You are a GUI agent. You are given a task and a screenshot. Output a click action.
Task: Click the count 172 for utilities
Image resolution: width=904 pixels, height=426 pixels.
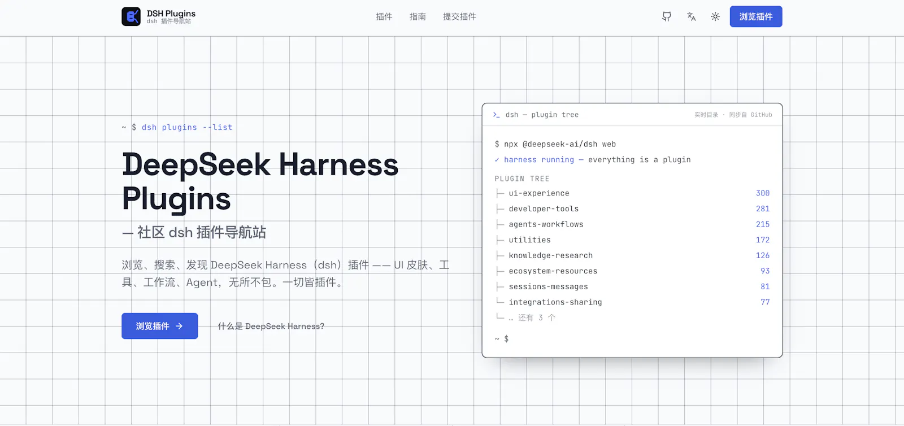763,240
